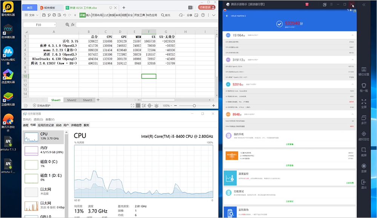Open the 公式 ribbon tab

(x=106, y=15)
